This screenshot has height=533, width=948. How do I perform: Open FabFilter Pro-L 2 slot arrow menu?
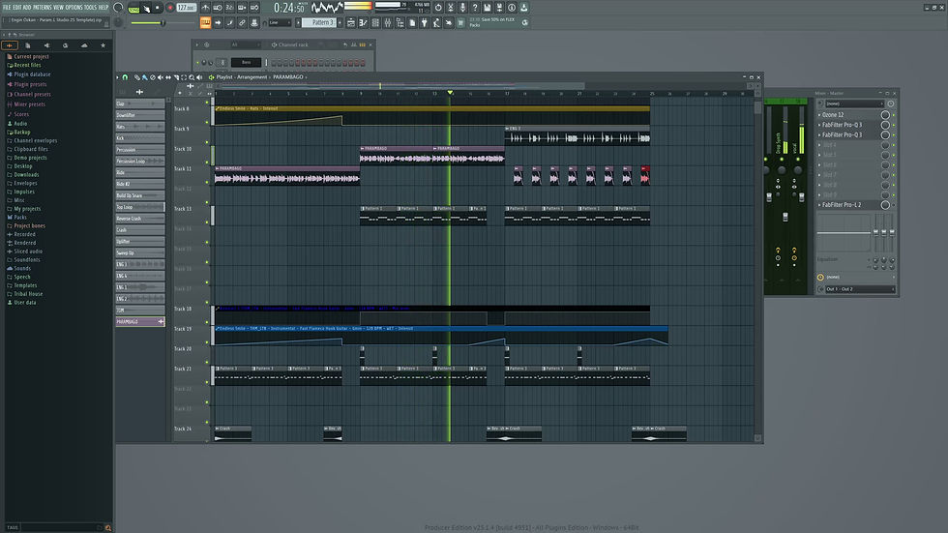[819, 205]
